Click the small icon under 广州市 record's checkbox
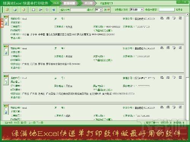 pos(6,83)
